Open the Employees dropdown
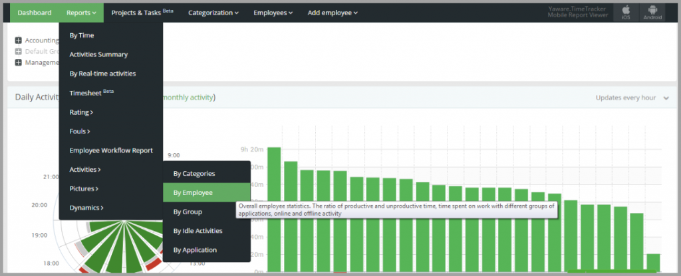Image resolution: width=681 pixels, height=276 pixels. point(273,13)
